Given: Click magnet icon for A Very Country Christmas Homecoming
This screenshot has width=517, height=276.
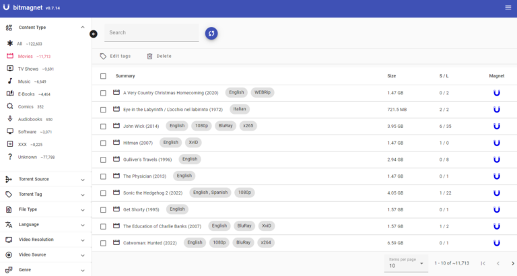Looking at the screenshot, I should [497, 93].
